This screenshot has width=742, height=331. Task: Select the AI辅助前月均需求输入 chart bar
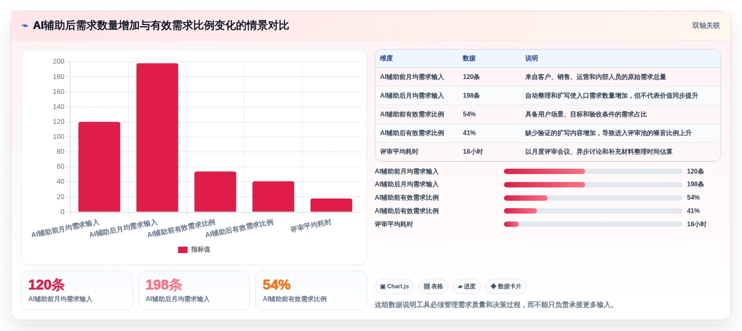99,167
